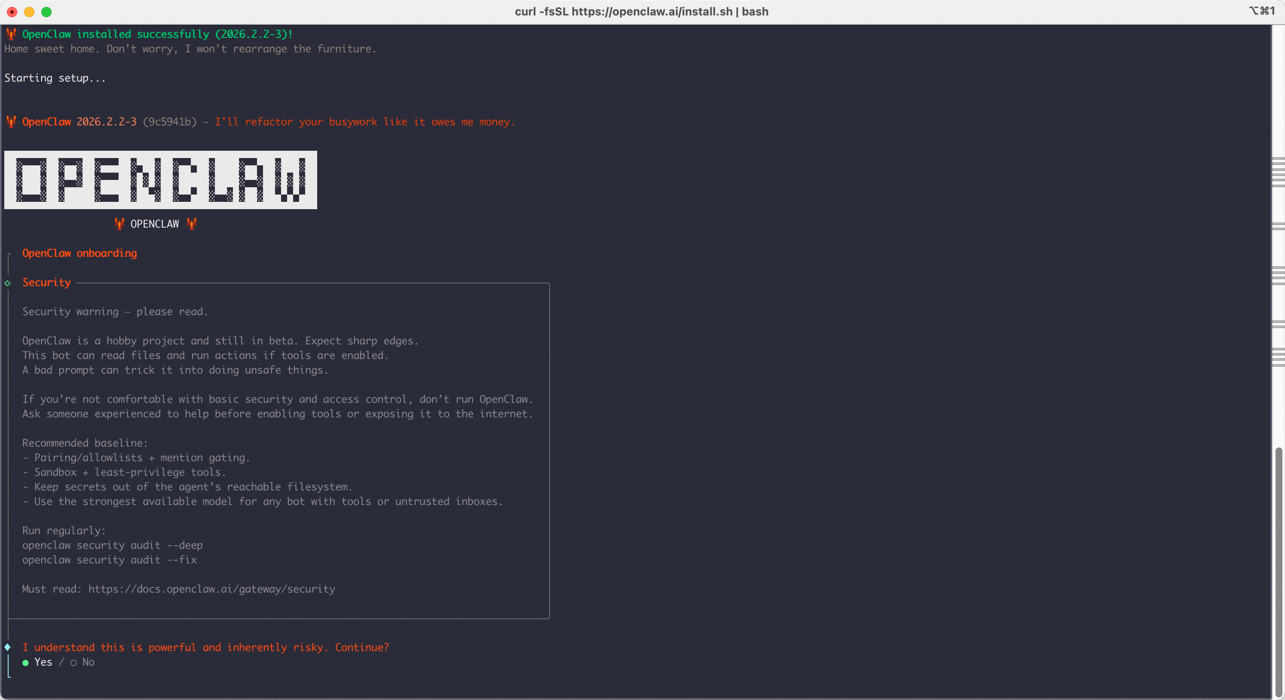The height and width of the screenshot is (700, 1285).
Task: Click the lobster icon right of OPENCLAW caption
Action: pyautogui.click(x=192, y=224)
